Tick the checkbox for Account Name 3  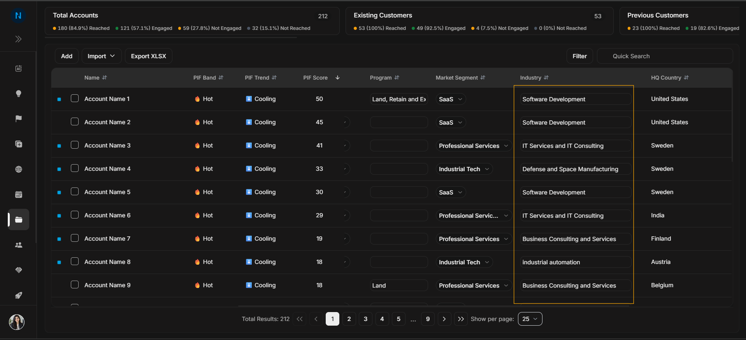[75, 145]
